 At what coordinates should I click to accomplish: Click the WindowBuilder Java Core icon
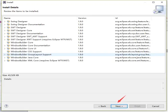click(x=8, y=58)
